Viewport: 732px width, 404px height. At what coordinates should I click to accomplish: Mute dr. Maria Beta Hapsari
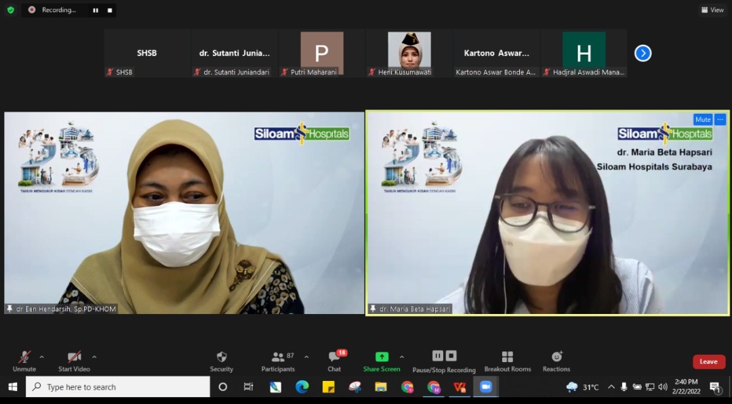703,120
